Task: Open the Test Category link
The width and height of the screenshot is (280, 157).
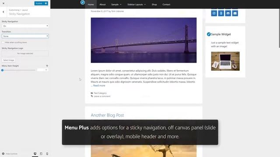Action: click(100, 93)
